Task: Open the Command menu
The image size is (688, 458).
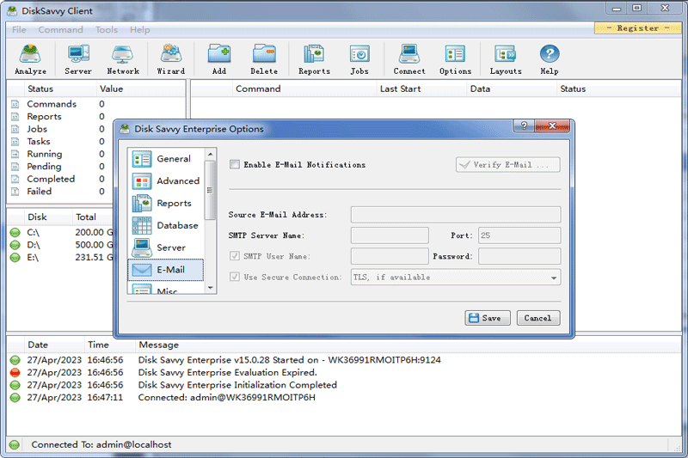Action: tap(60, 30)
